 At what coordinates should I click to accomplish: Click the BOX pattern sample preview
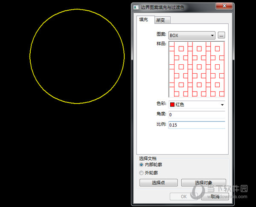pyautogui.click(x=197, y=69)
